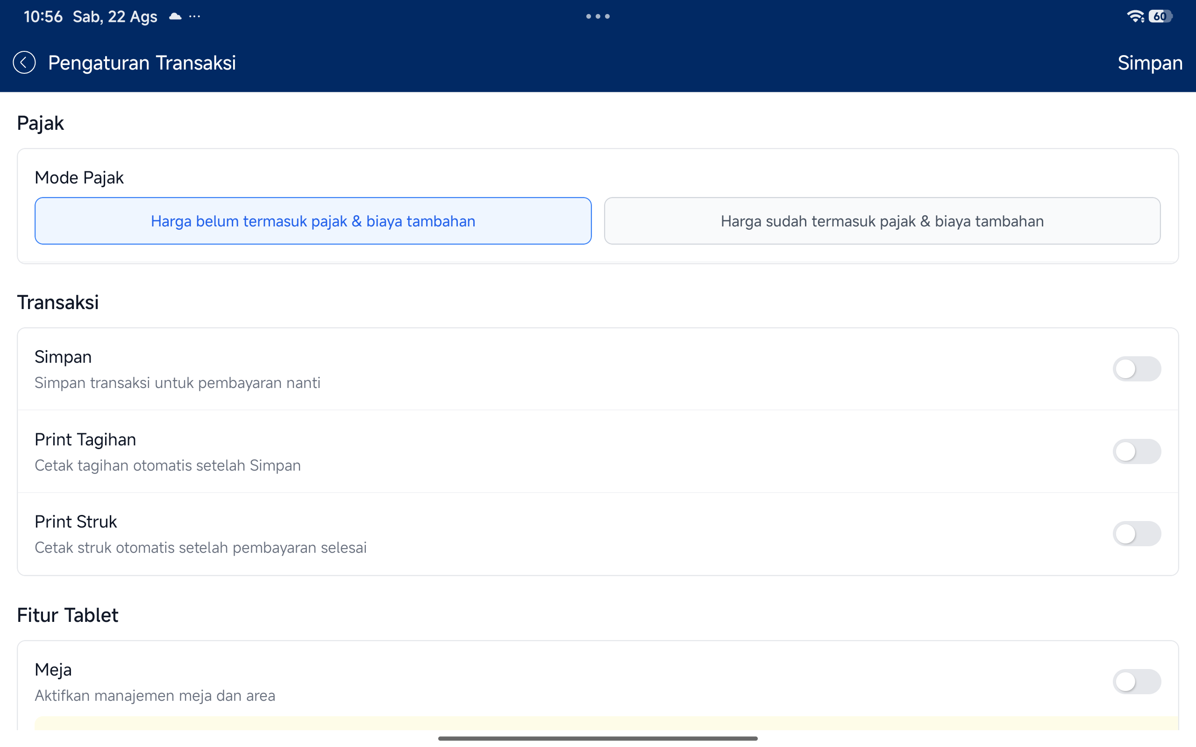
Task: Click 'Cetak tagihan otomatis setelah Simpan' text
Action: [x=168, y=465]
